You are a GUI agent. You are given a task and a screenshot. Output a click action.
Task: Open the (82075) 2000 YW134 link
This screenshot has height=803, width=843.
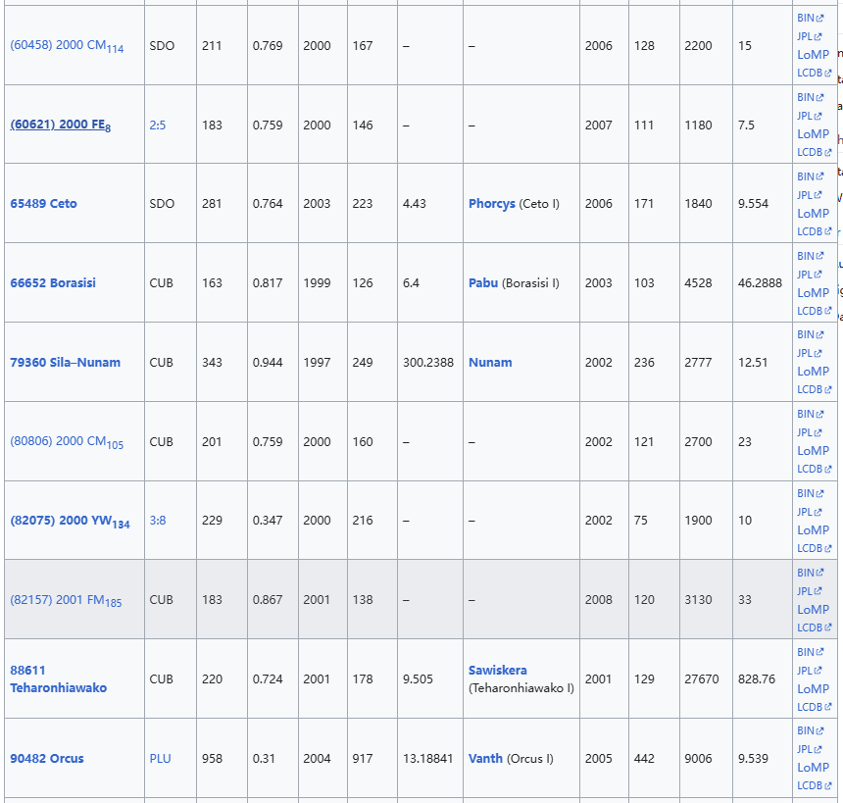click(70, 522)
